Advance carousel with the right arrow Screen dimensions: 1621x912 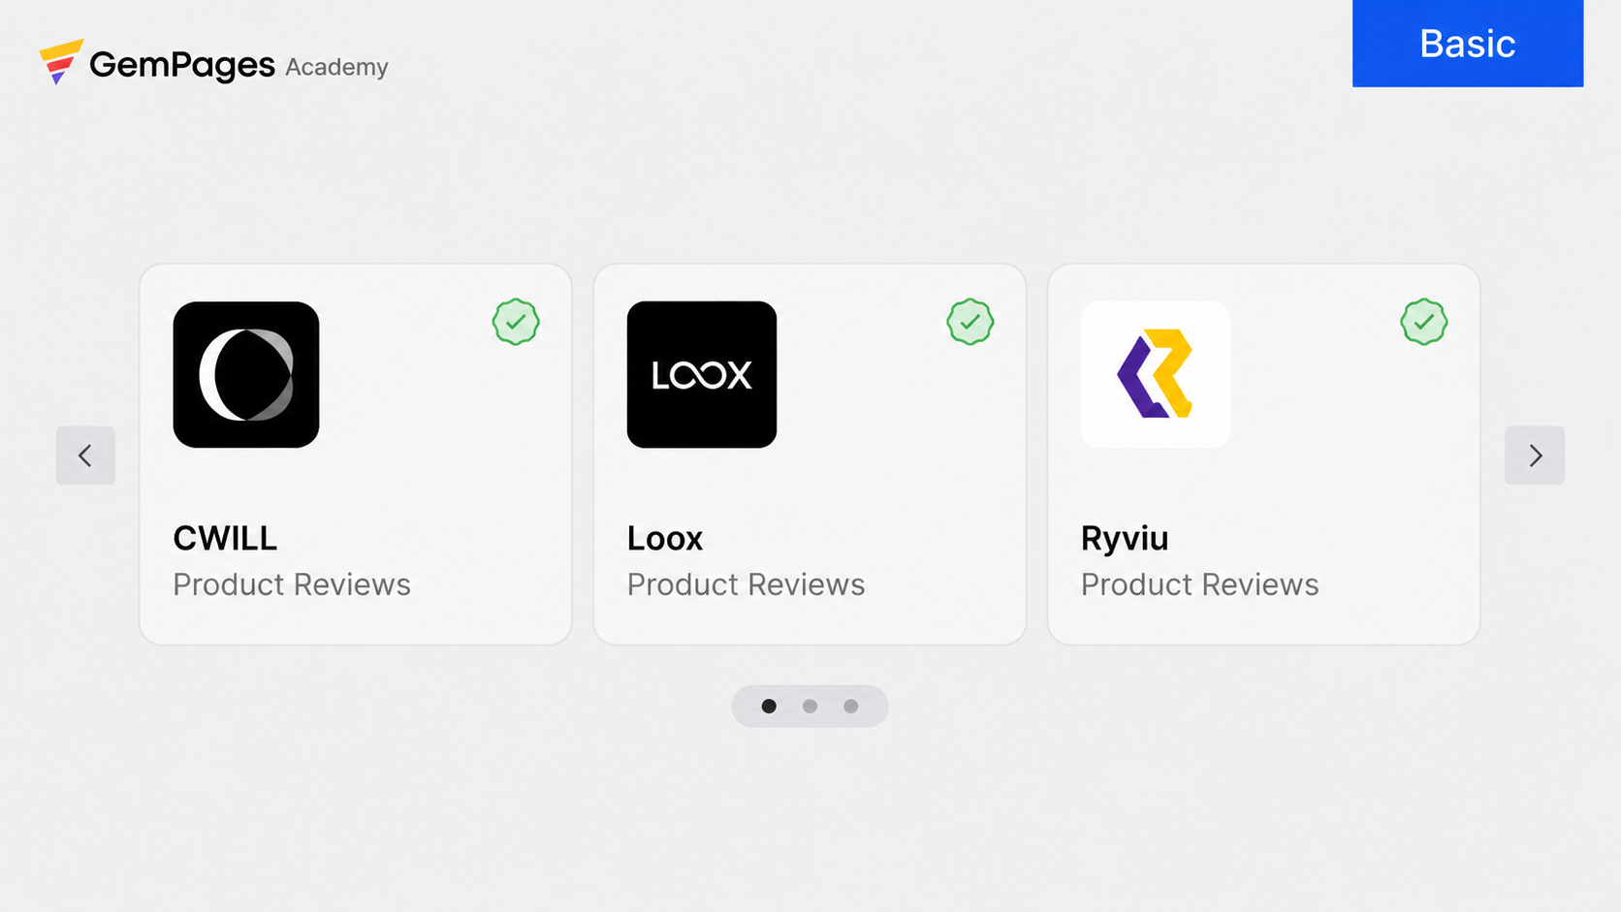coord(1535,456)
